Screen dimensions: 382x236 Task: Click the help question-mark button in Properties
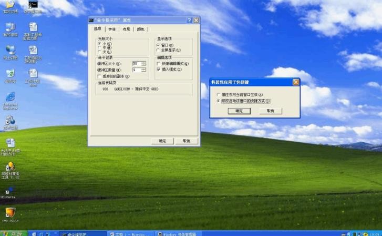(x=189, y=20)
